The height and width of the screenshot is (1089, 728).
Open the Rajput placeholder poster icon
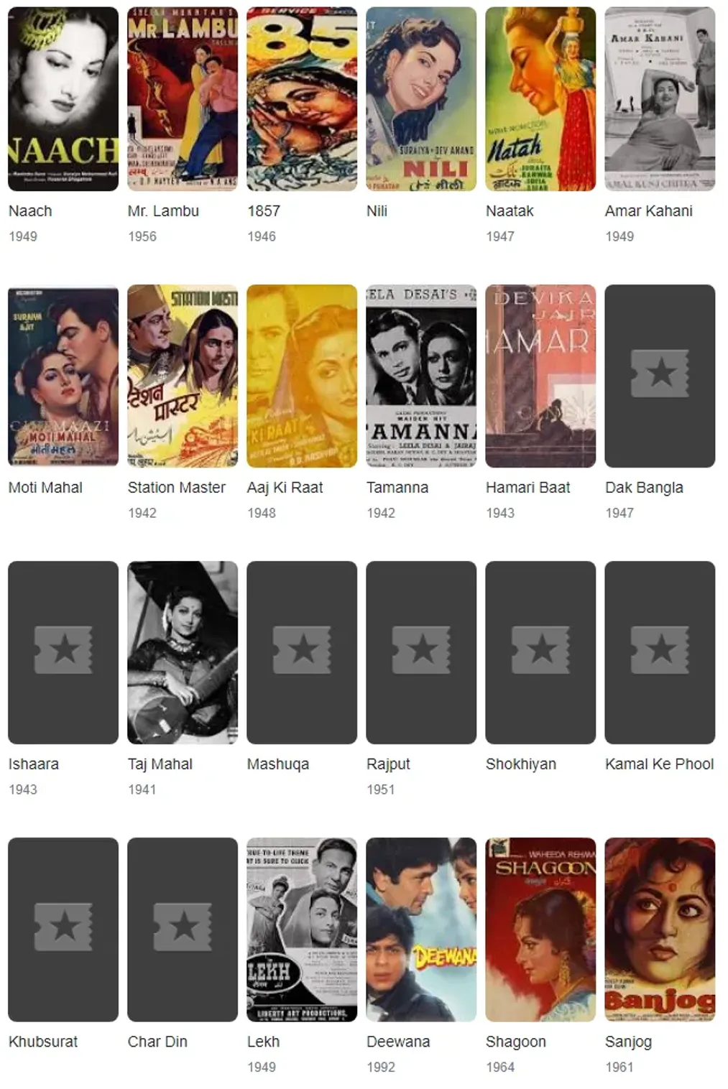click(421, 650)
